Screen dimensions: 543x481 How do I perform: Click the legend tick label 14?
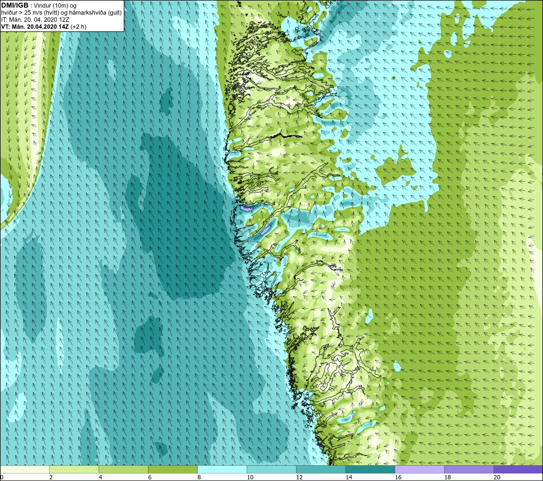coord(349,477)
